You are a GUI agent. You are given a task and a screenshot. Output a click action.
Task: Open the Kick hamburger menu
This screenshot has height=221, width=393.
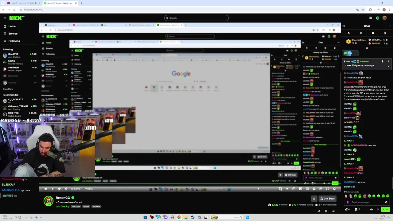(x=5, y=18)
